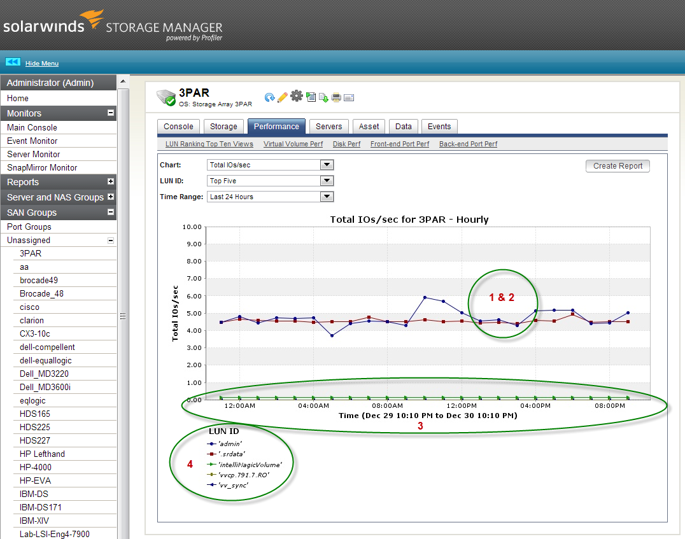Select eqlogic in the sidebar

(x=65, y=400)
